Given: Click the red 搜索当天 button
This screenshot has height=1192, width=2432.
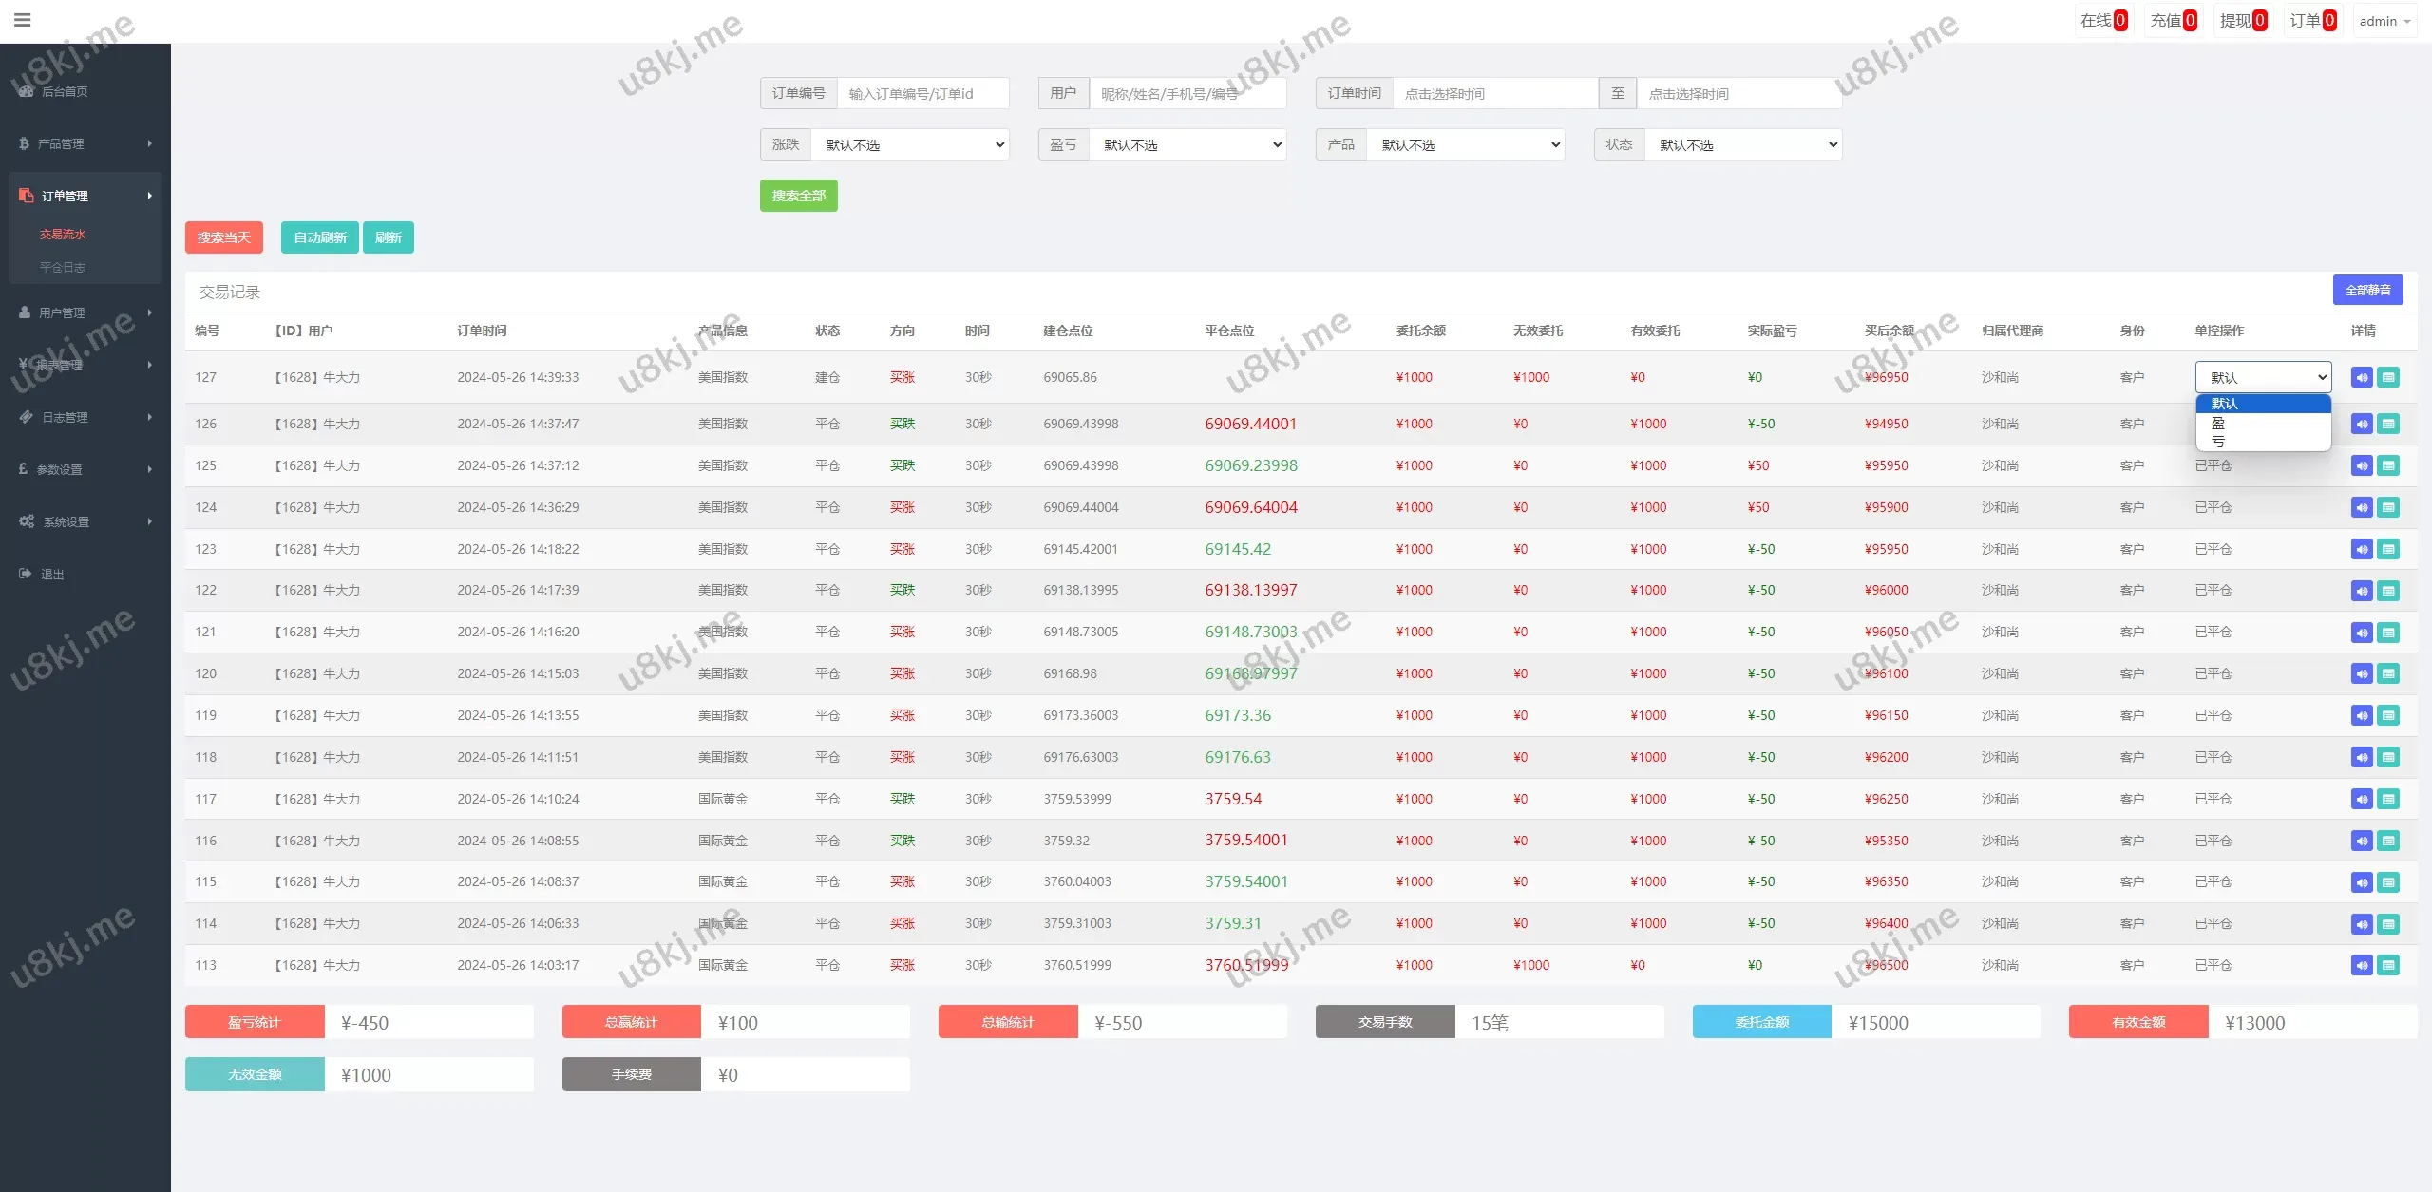Looking at the screenshot, I should coord(223,237).
